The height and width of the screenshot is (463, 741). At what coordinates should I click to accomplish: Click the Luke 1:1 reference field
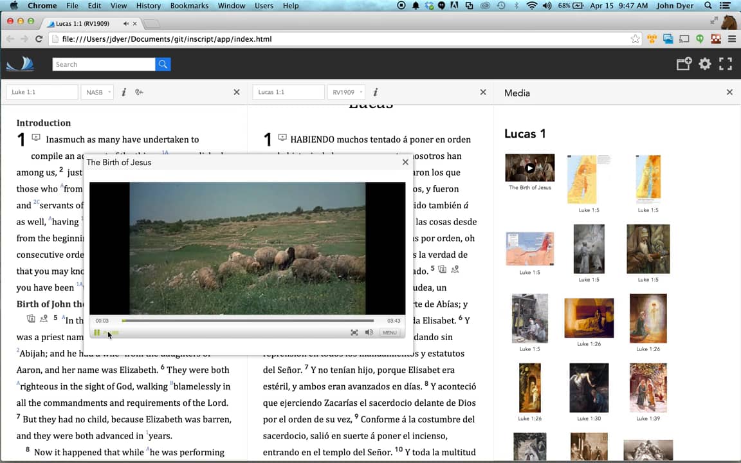click(42, 92)
